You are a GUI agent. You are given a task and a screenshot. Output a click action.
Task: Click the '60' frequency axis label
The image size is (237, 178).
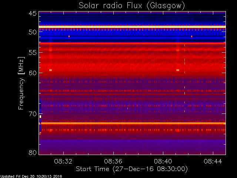click(33, 73)
